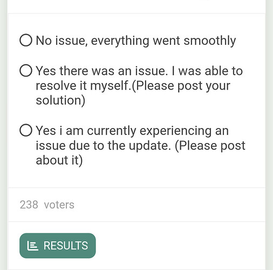The width and height of the screenshot is (273, 270).
Task: Click the '(Please post' text in third option
Action: click(210, 145)
